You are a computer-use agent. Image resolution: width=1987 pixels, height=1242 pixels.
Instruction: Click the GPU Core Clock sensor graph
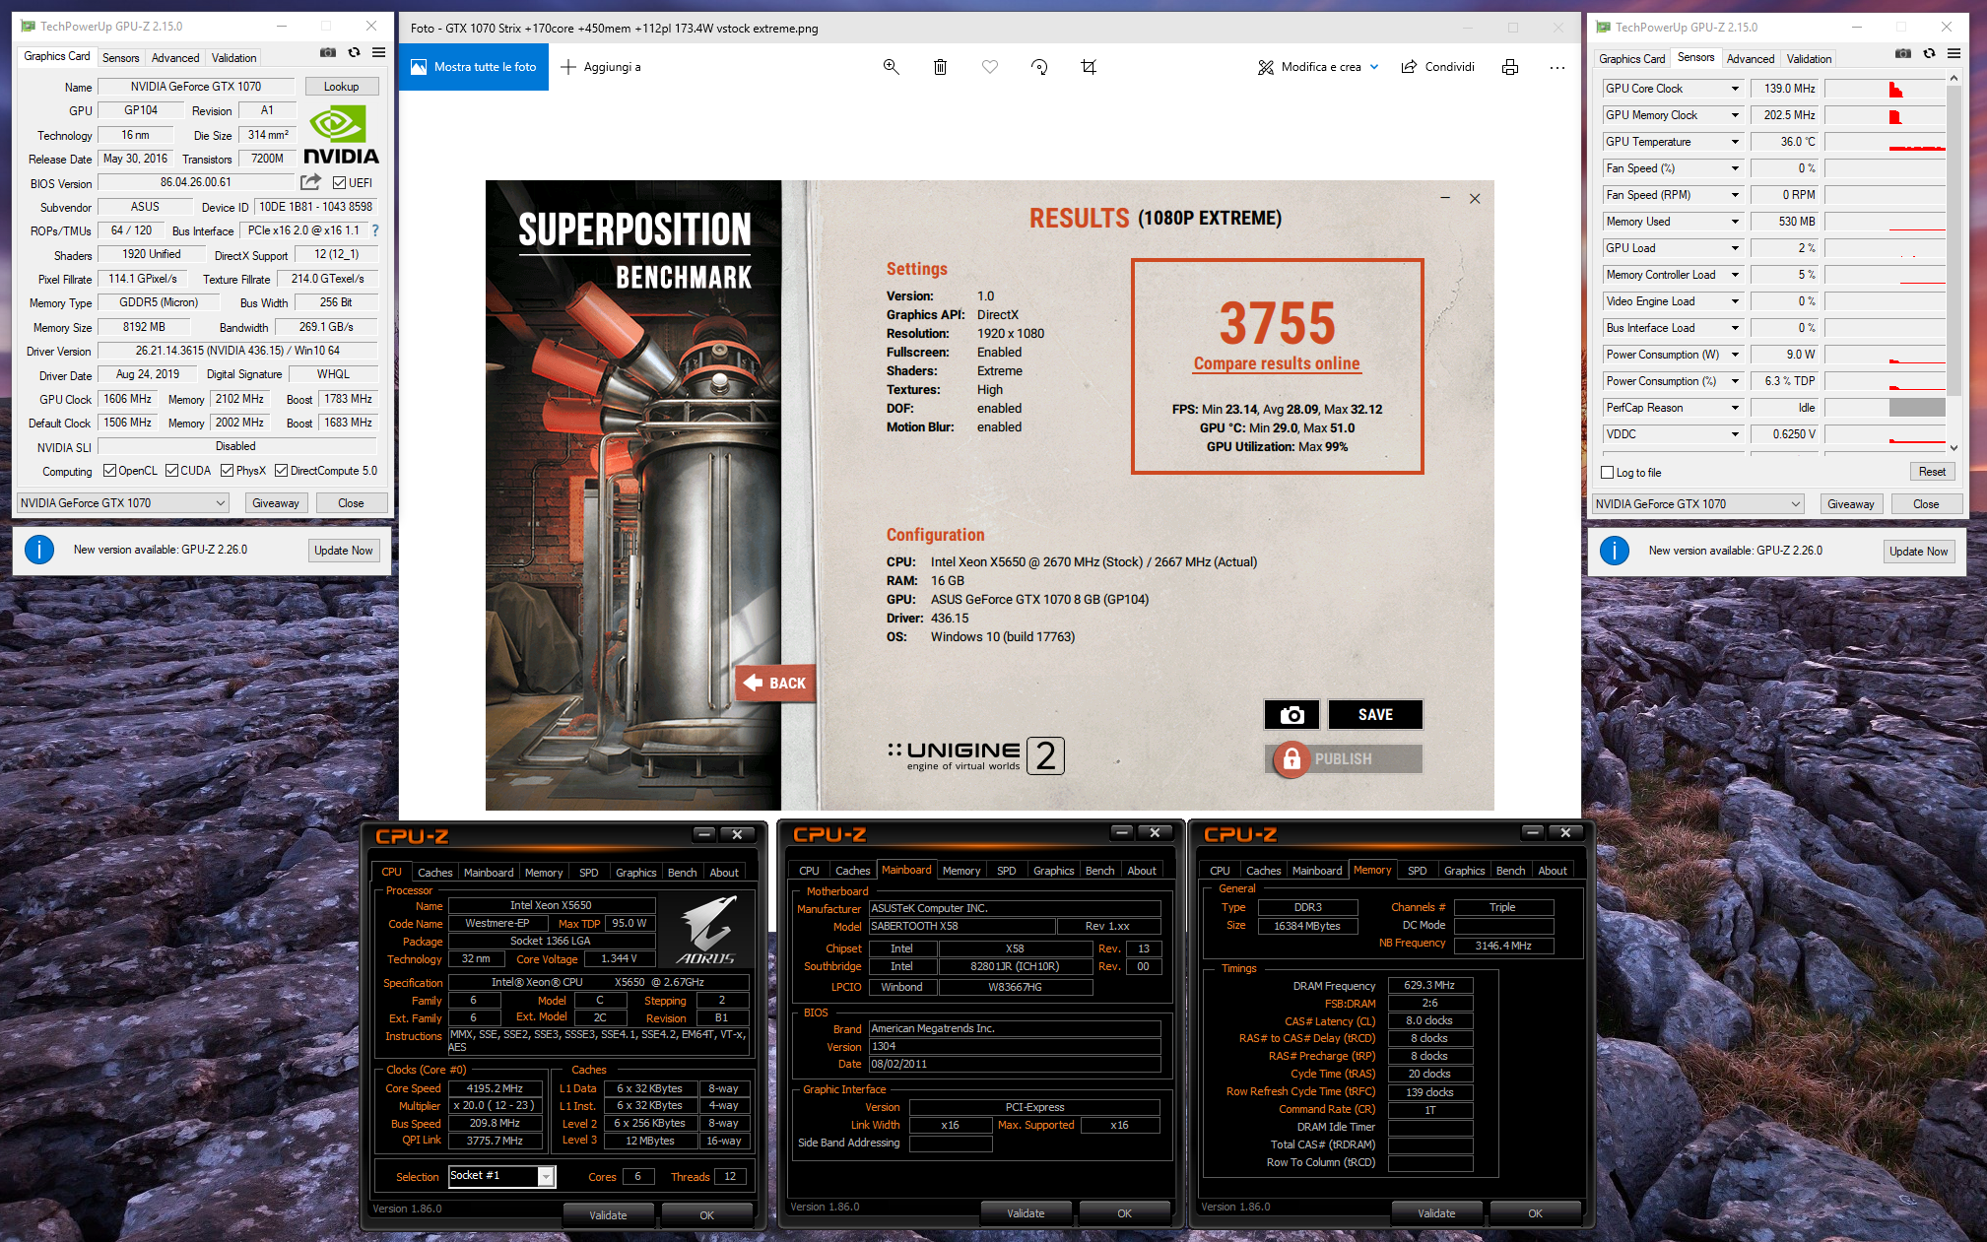[x=1885, y=89]
